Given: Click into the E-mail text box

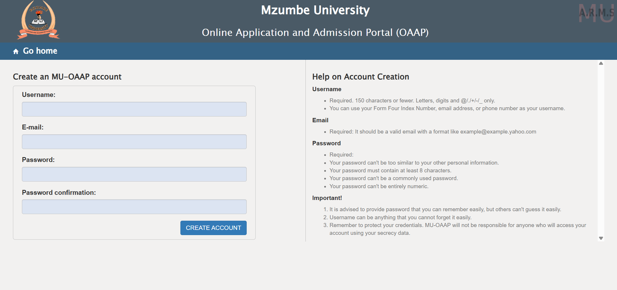Looking at the screenshot, I should (134, 142).
